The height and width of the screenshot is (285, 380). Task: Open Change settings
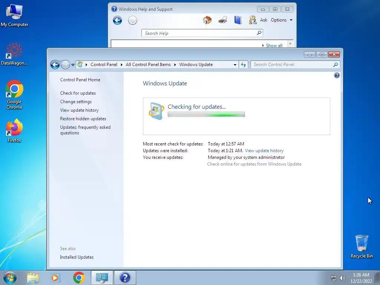(x=76, y=102)
